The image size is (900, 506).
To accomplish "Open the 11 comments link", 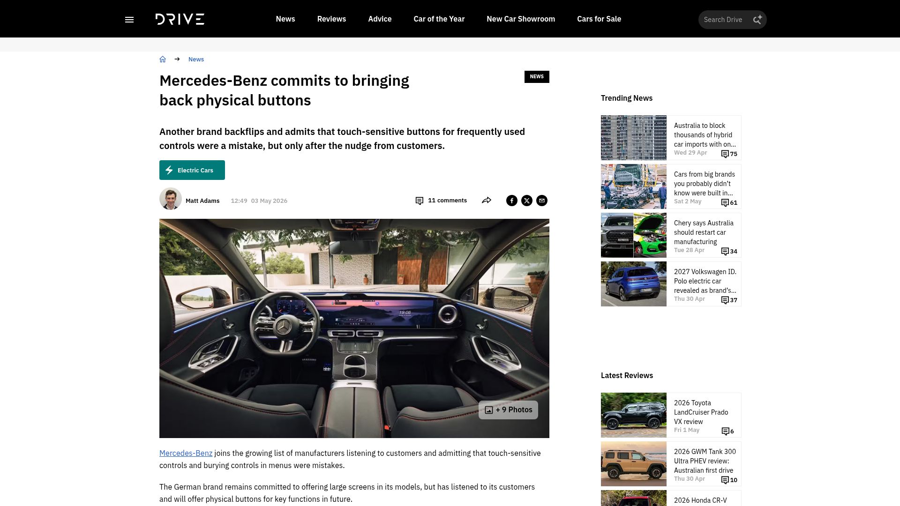I will point(447,201).
